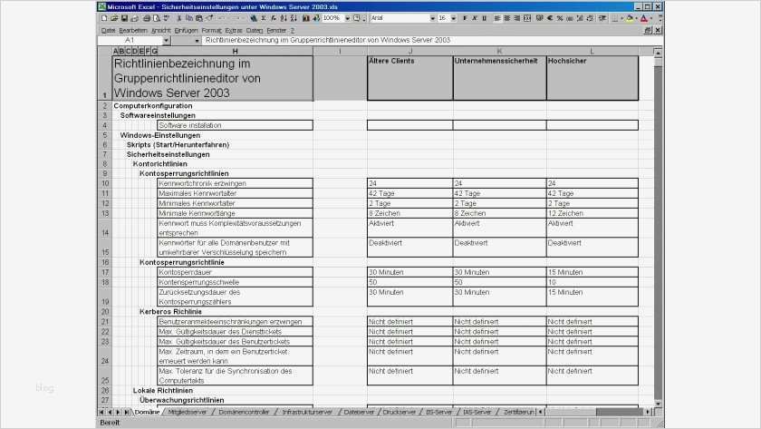This screenshot has height=429, width=761.
Task: Select column header H
Action: coord(236,51)
